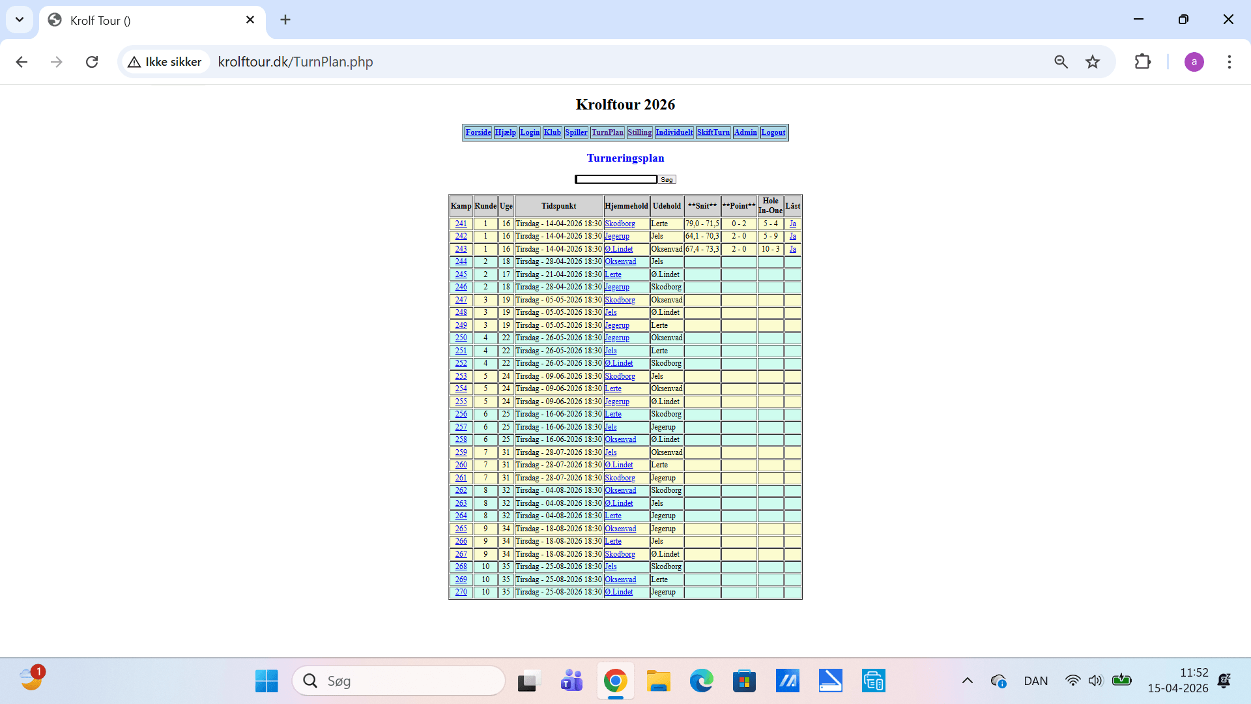The height and width of the screenshot is (704, 1251).
Task: Reload the page with the refresh icon
Action: [x=92, y=62]
